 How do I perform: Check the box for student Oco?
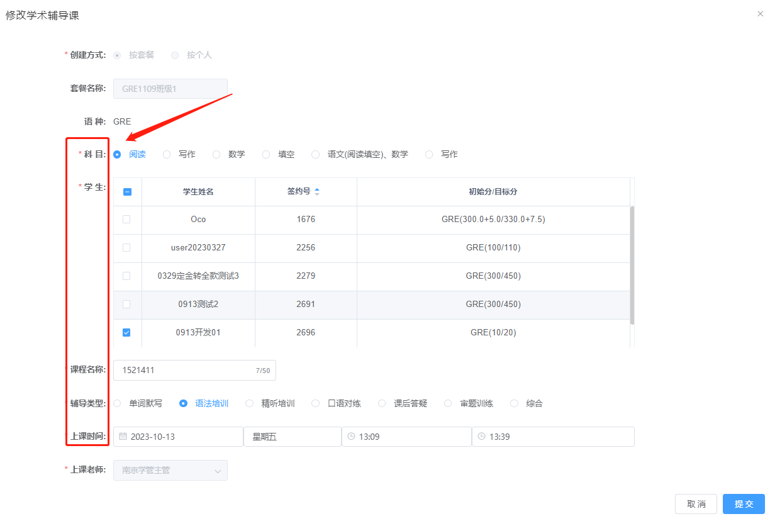click(126, 220)
